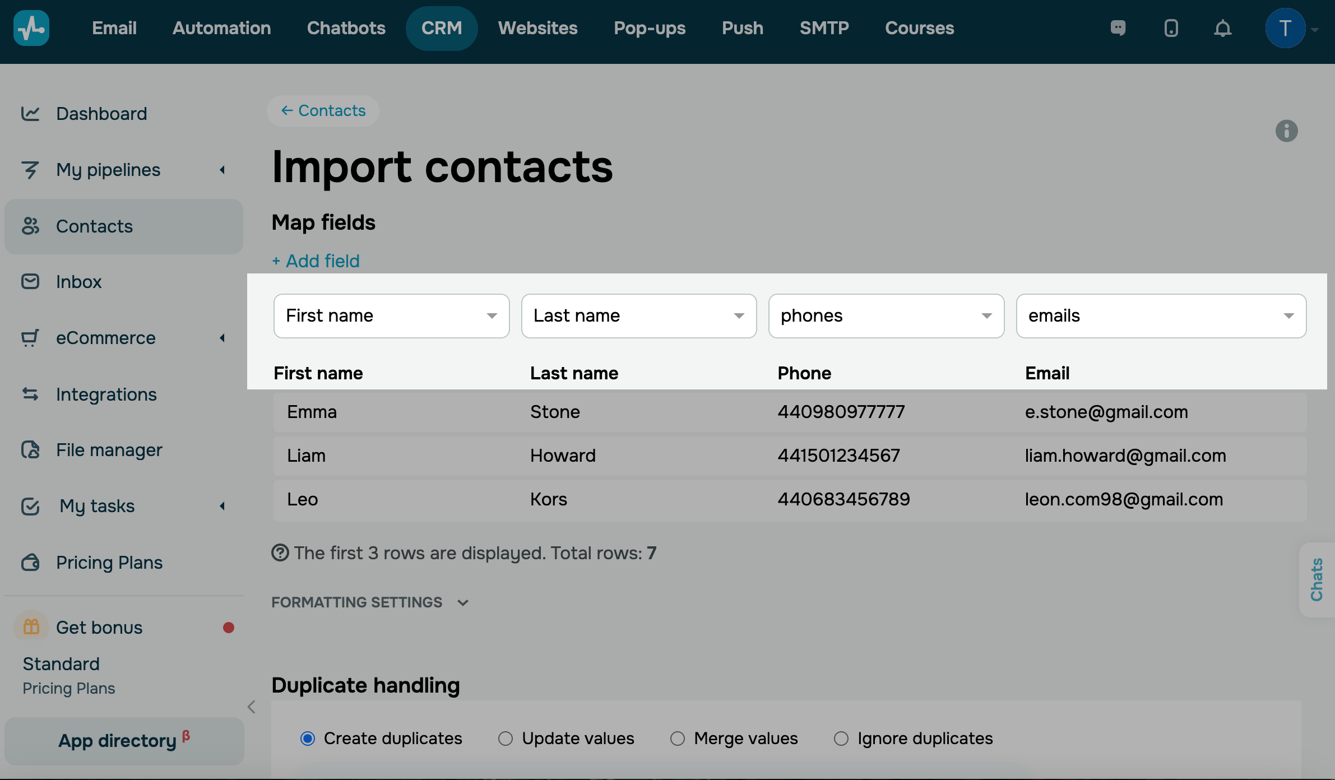Open the phones field mapping dropdown

point(886,316)
